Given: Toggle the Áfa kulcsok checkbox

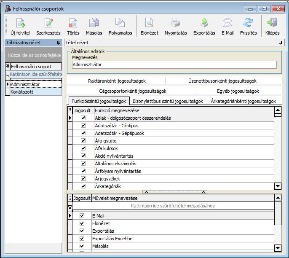Looking at the screenshot, I should coord(83,148).
